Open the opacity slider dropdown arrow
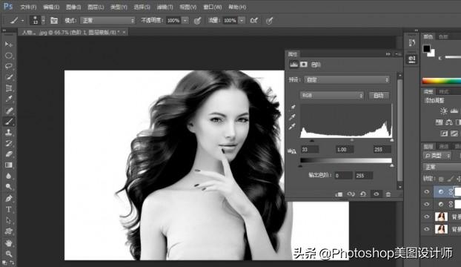 click(185, 20)
